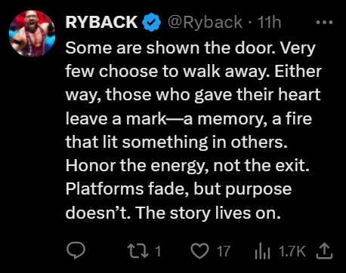This screenshot has height=273, width=346.
Task: Click the words 'Platforms fade, but purpose'
Action: (178, 189)
